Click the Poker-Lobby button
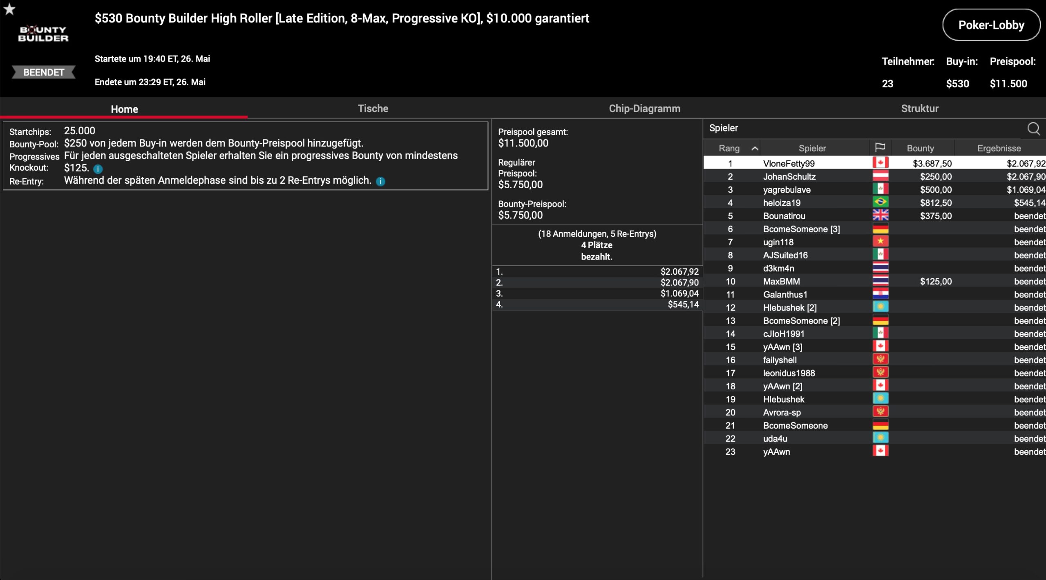The height and width of the screenshot is (580, 1046). [x=991, y=25]
